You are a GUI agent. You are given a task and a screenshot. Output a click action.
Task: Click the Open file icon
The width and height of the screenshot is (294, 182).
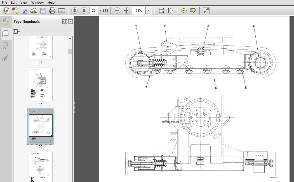pyautogui.click(x=6, y=11)
